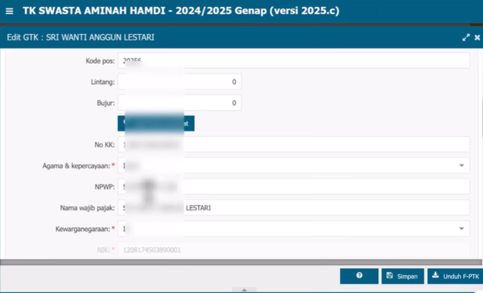Screen dimensions: 483x293
Task: Click the blue button below Bujur
Action: tap(156, 123)
